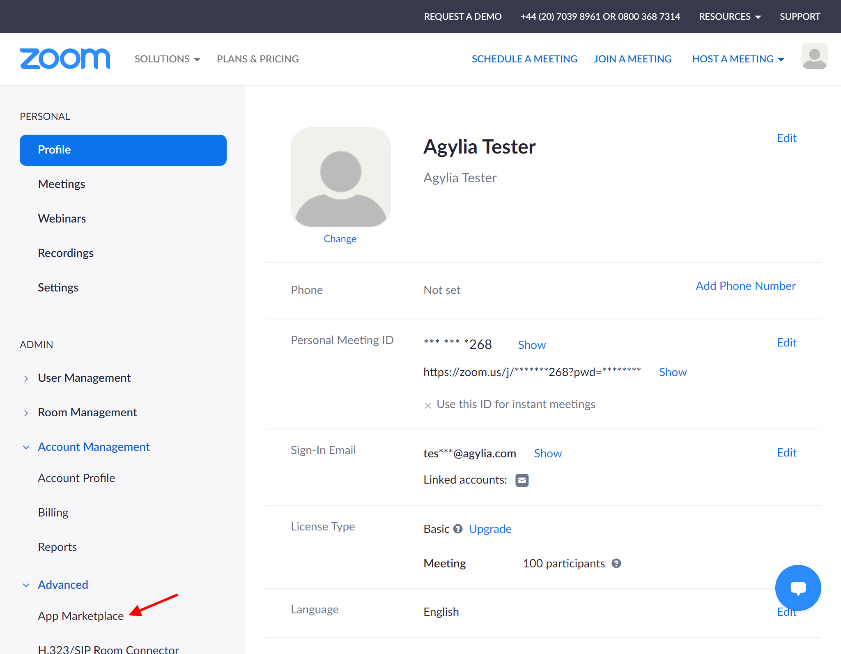This screenshot has width=841, height=654.
Task: Click the help icon next to Basic
Action: coord(458,529)
